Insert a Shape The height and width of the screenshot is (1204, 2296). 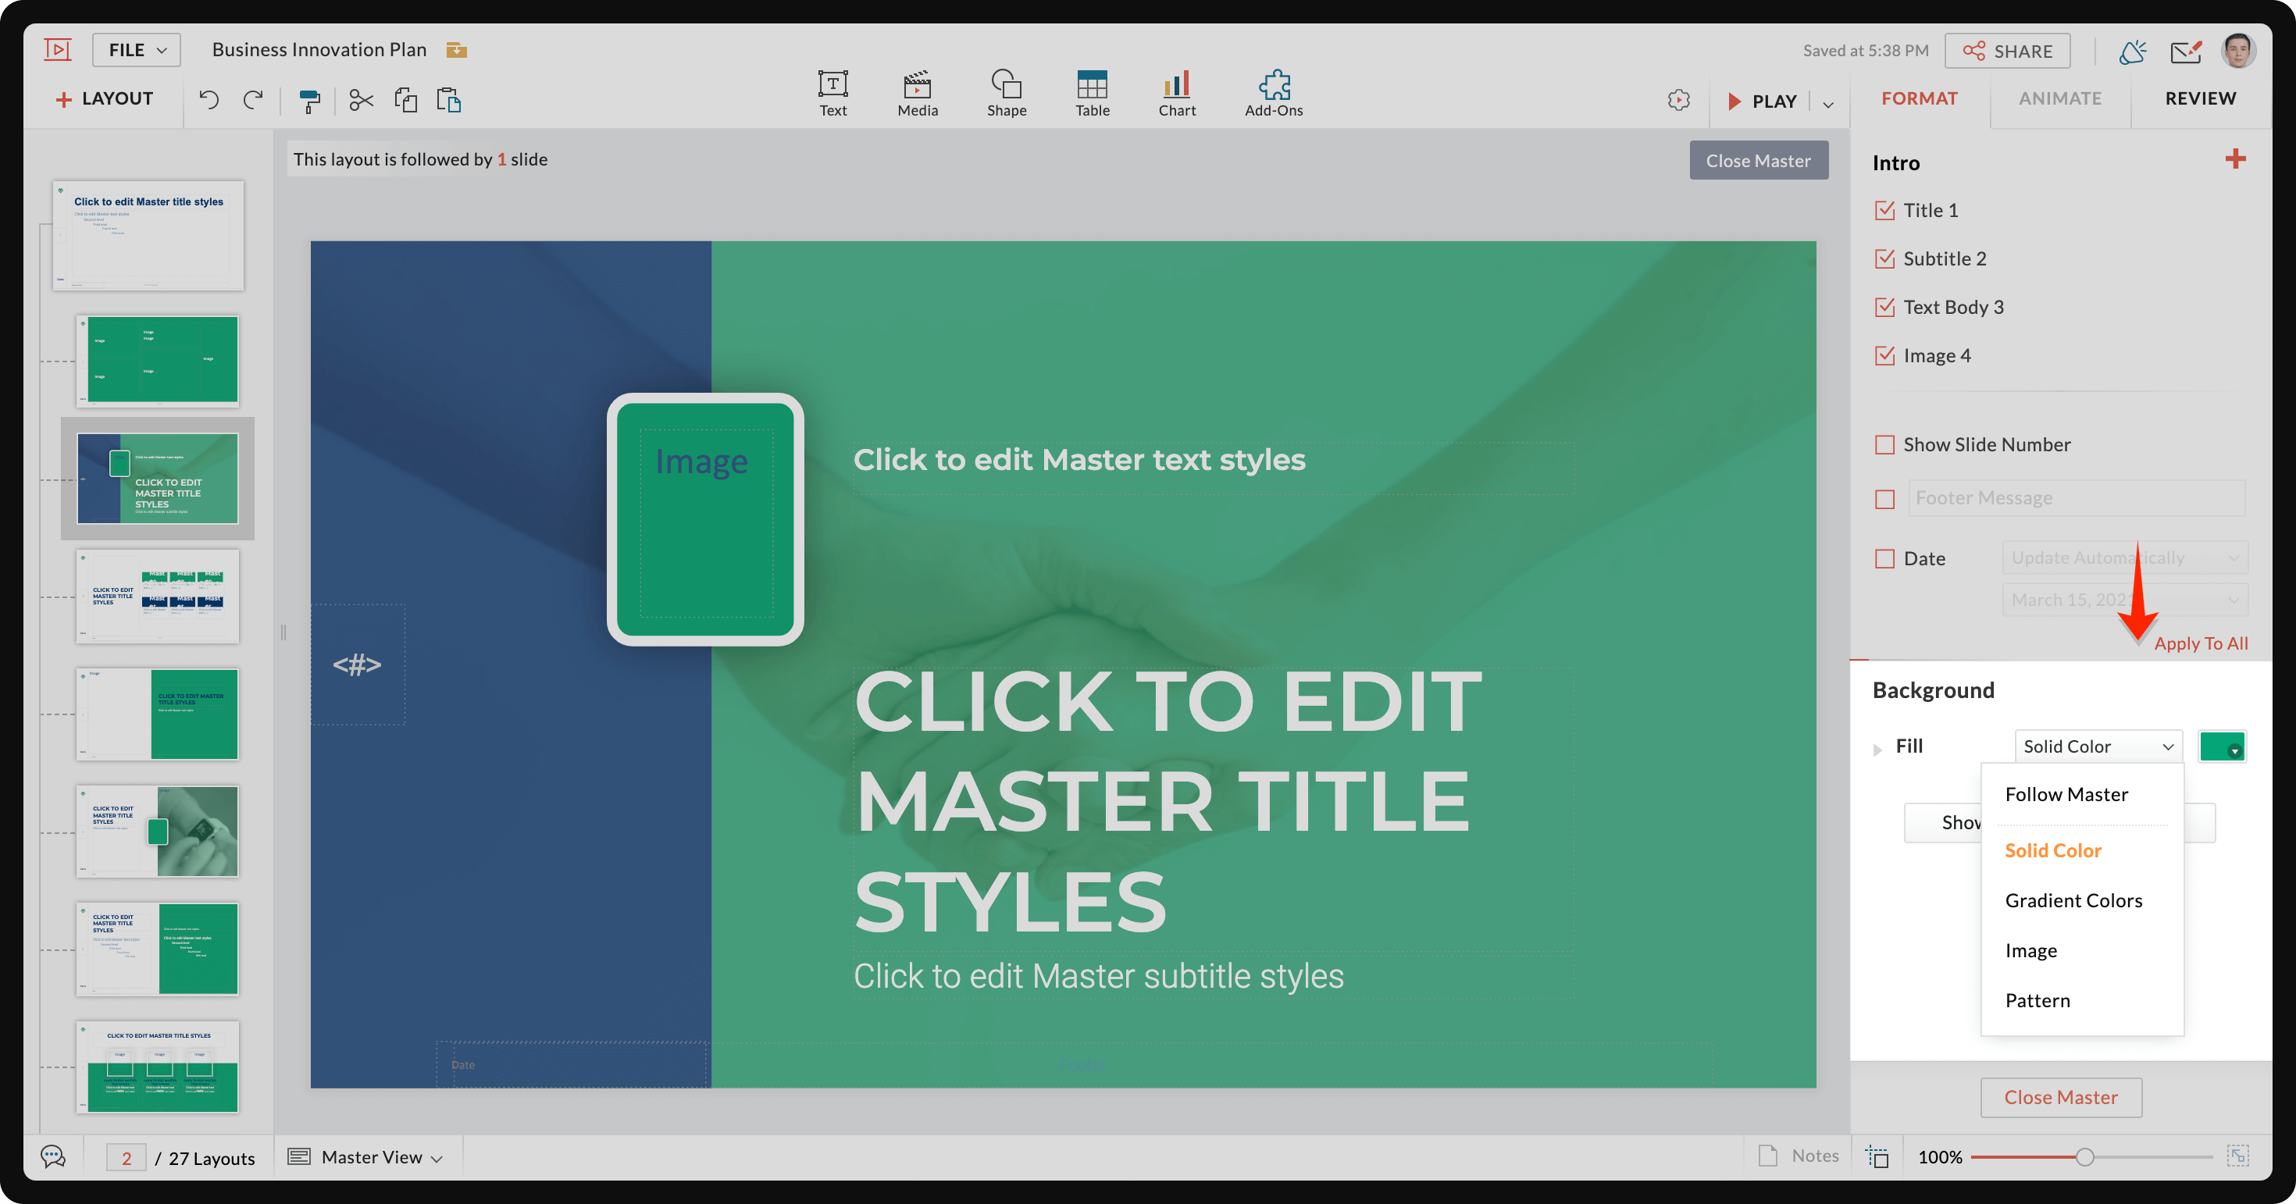(x=1007, y=93)
